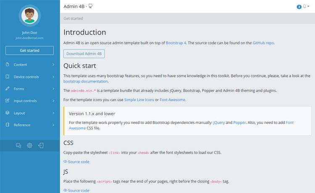Click the GitHub icon beside Admin 4B title
This screenshot has height=193, width=315.
click(x=90, y=6)
